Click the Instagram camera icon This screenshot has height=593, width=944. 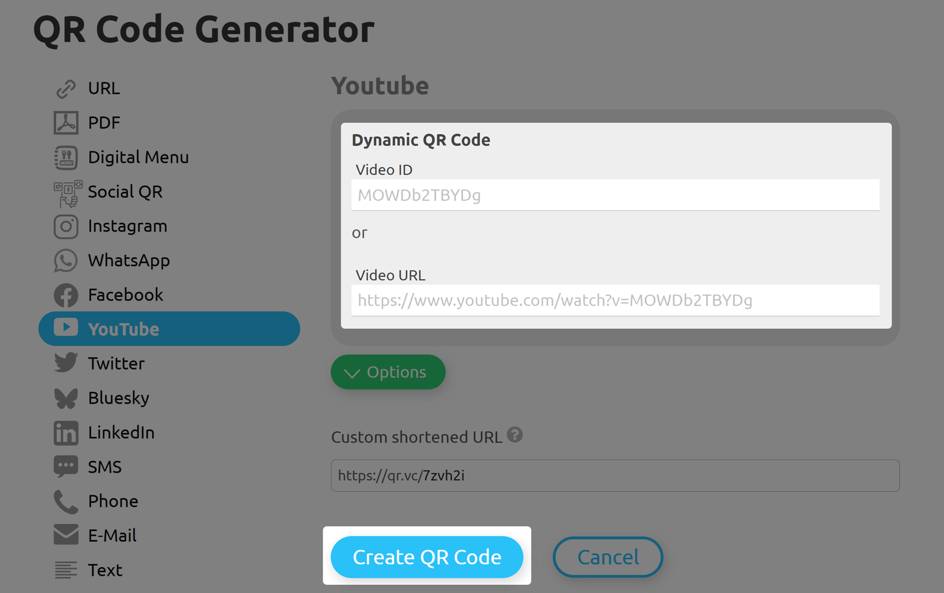pos(66,227)
